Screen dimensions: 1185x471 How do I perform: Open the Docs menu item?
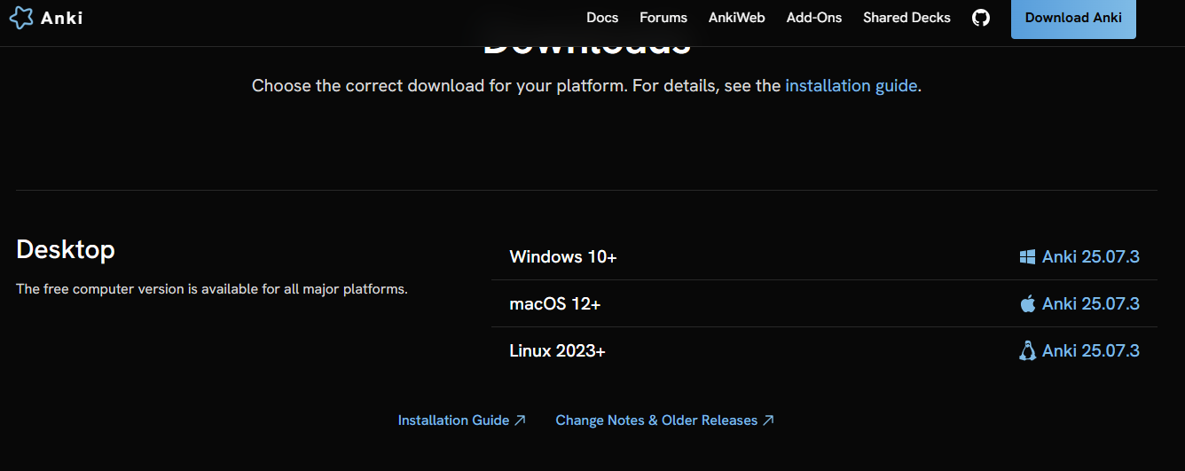pyautogui.click(x=602, y=18)
